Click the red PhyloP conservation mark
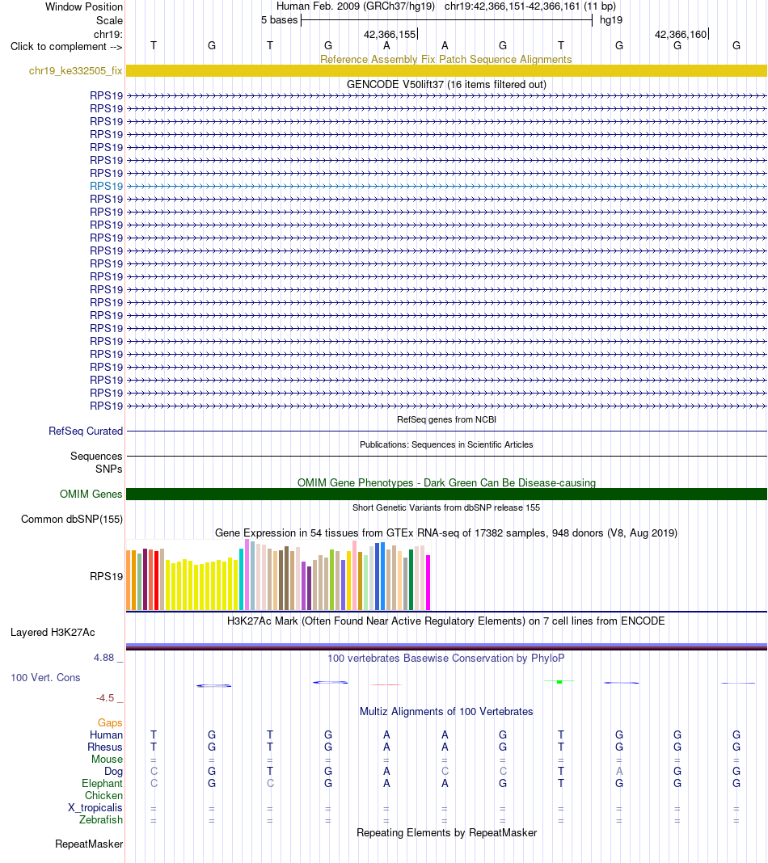 click(386, 684)
